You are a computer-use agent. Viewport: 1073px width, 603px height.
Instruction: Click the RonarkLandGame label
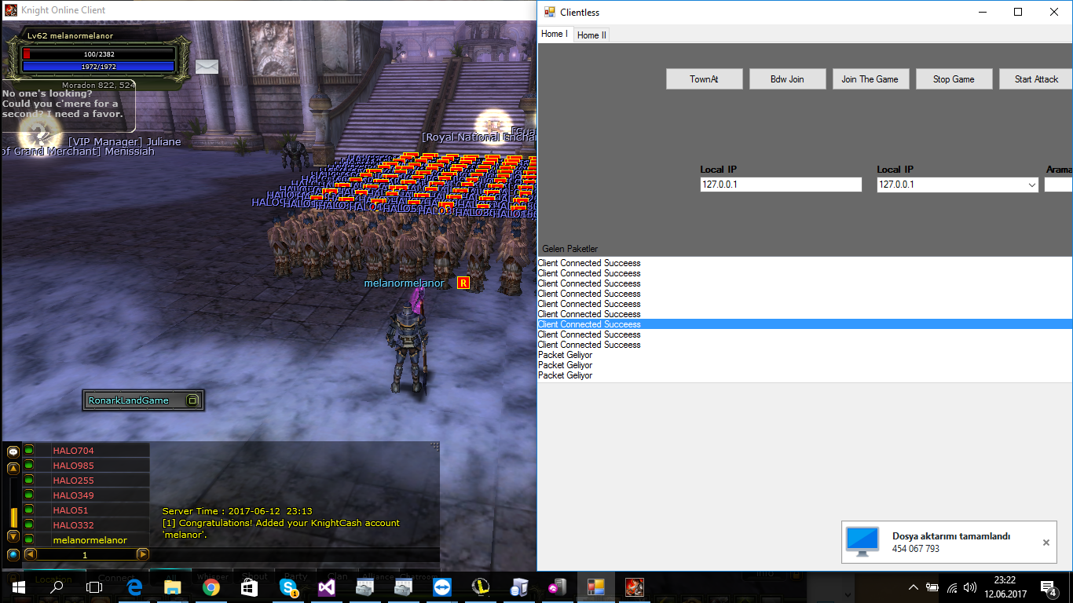click(129, 400)
